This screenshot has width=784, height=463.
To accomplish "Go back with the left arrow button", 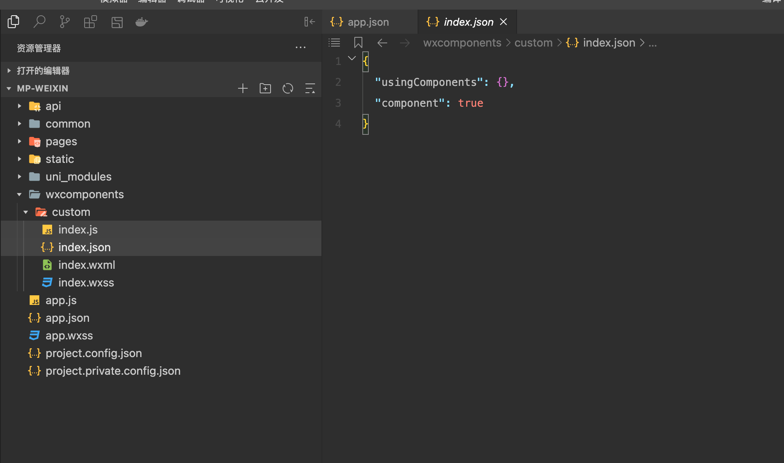I will tap(382, 43).
